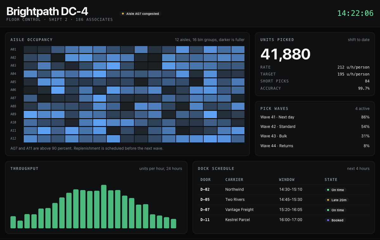Select the A04 aisle row label
This screenshot has width=380, height=240.
13,74
